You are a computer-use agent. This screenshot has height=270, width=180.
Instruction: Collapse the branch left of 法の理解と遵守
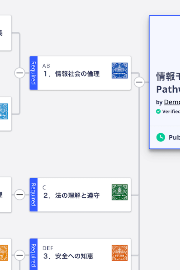point(20,195)
